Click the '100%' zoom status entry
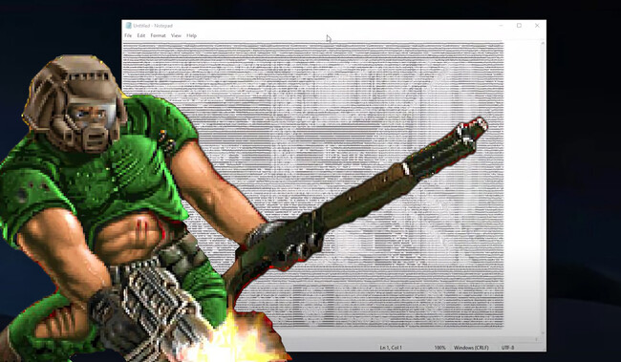Viewport: 621px width, 362px height. [x=439, y=348]
